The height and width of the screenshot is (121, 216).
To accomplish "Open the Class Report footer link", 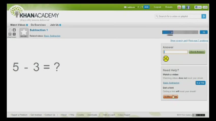I will click(x=124, y=115).
